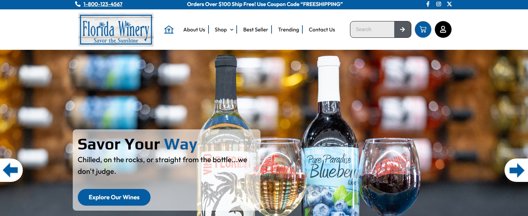
Task: Open the About Us menu item
Action: pyautogui.click(x=194, y=29)
